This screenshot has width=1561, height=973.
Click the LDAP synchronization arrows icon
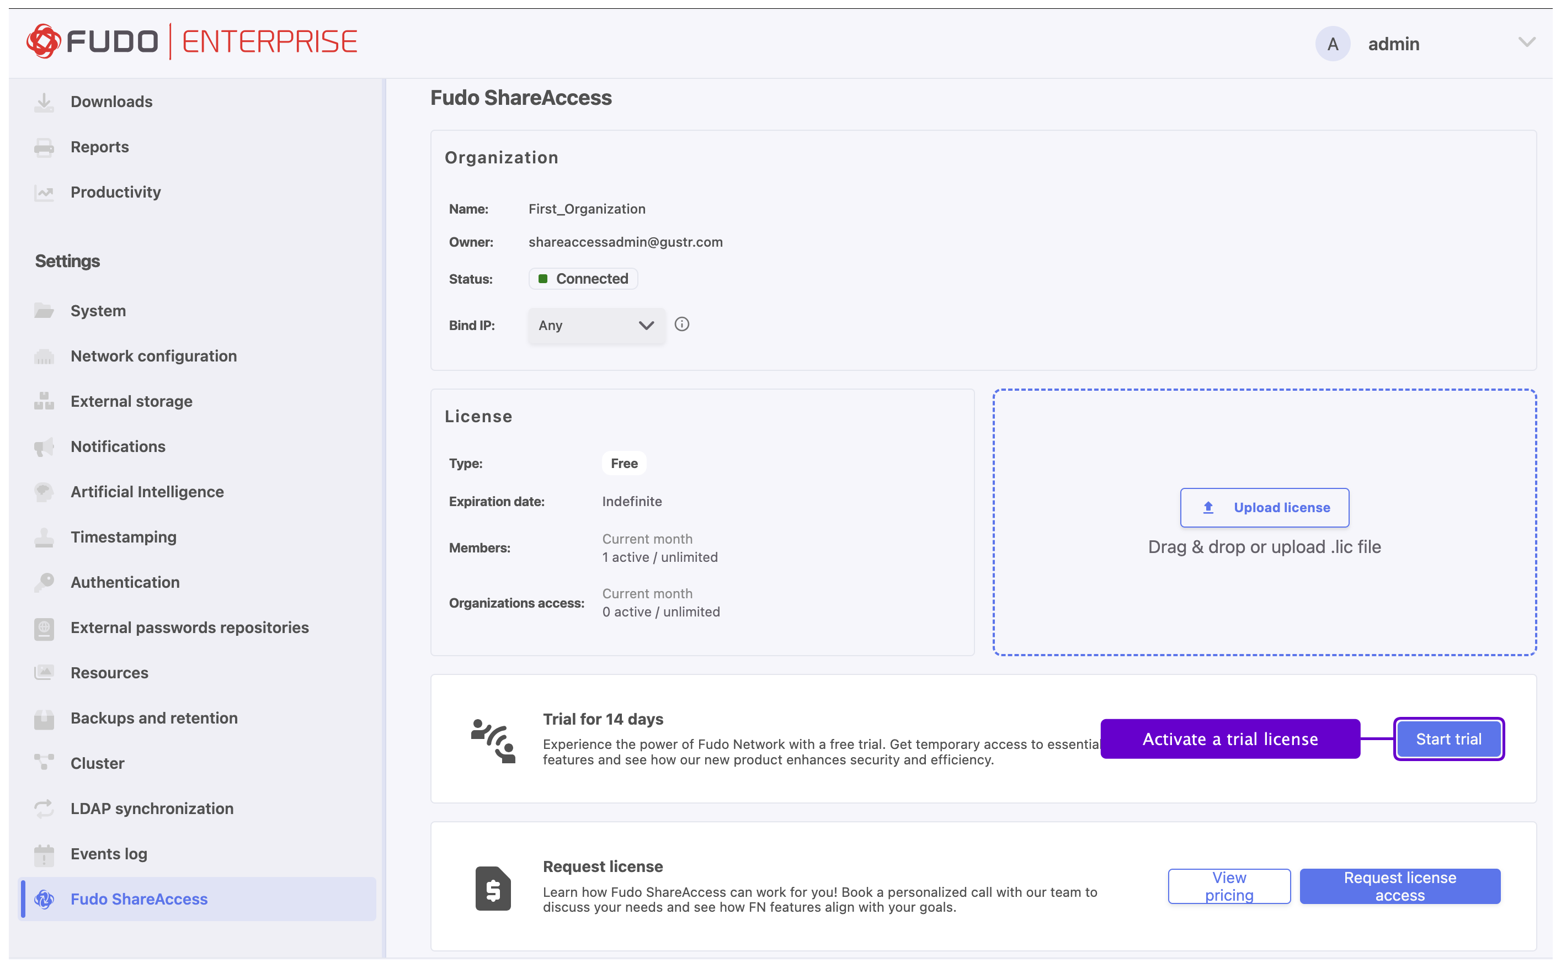pyautogui.click(x=44, y=810)
